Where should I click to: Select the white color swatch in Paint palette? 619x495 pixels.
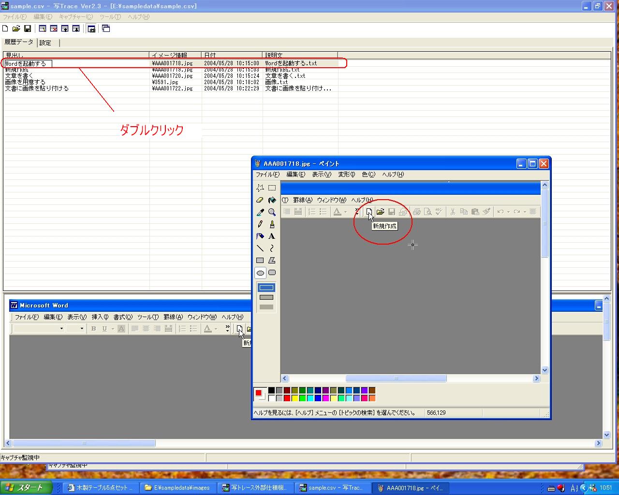pyautogui.click(x=272, y=398)
